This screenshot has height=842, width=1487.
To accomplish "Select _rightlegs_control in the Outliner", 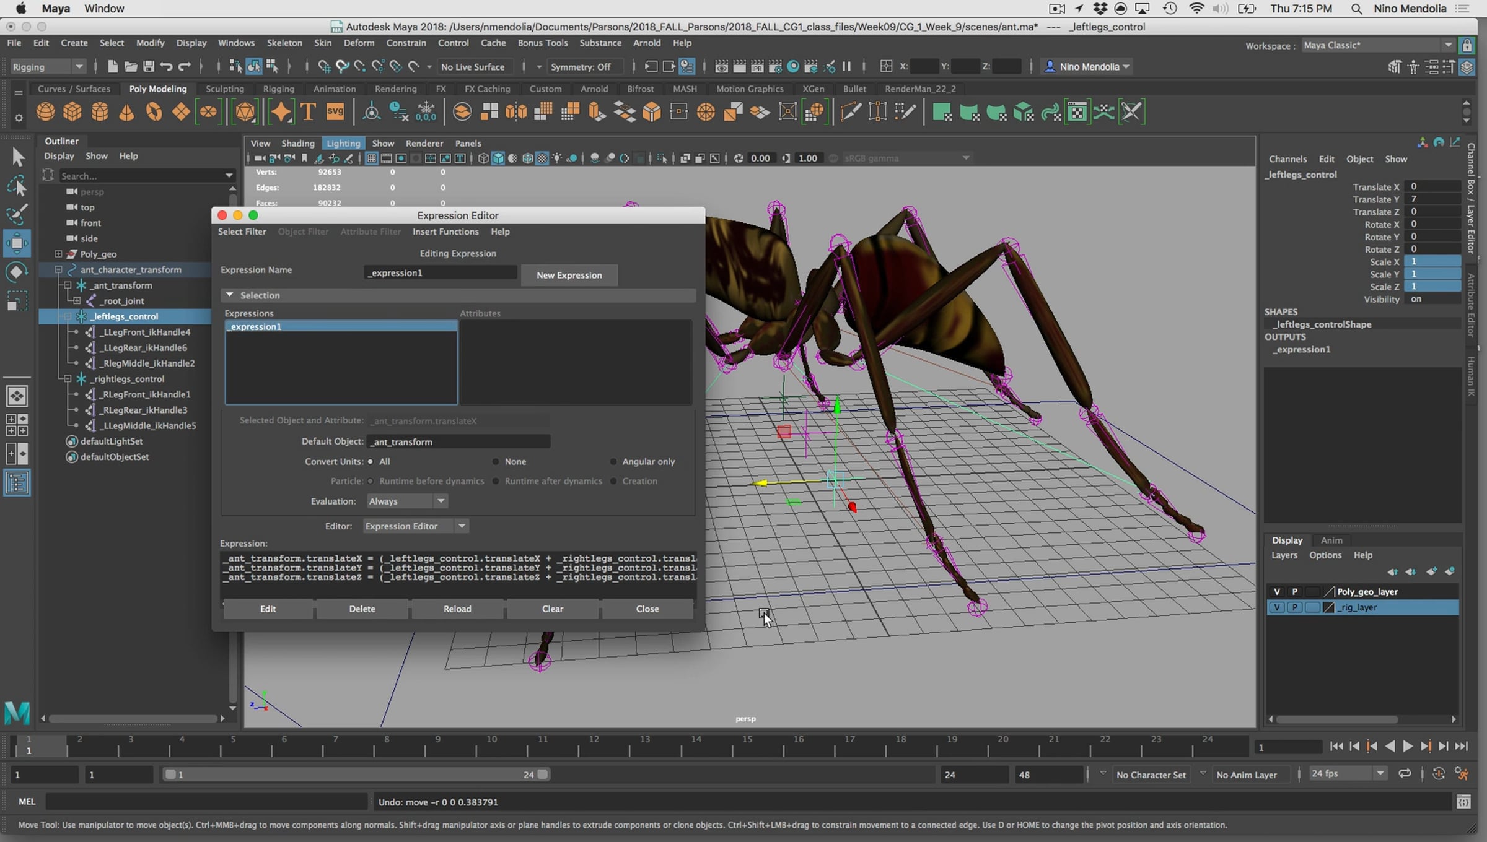I will click(x=128, y=379).
